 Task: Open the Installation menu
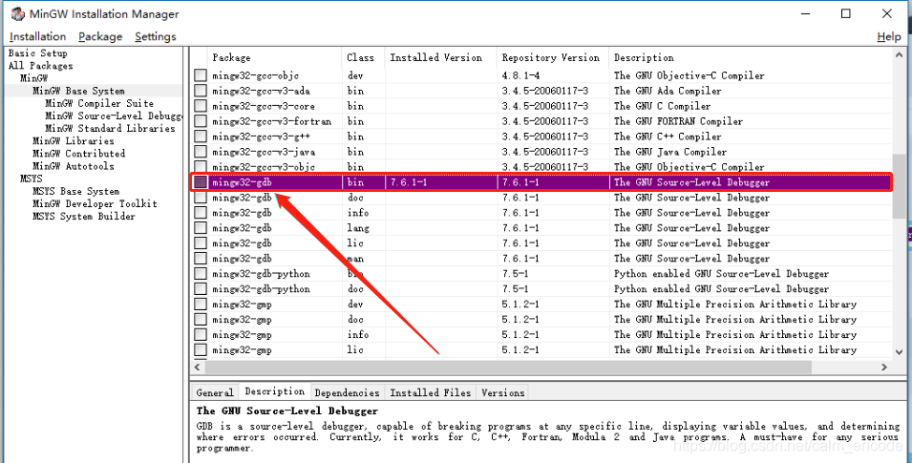pyautogui.click(x=38, y=36)
